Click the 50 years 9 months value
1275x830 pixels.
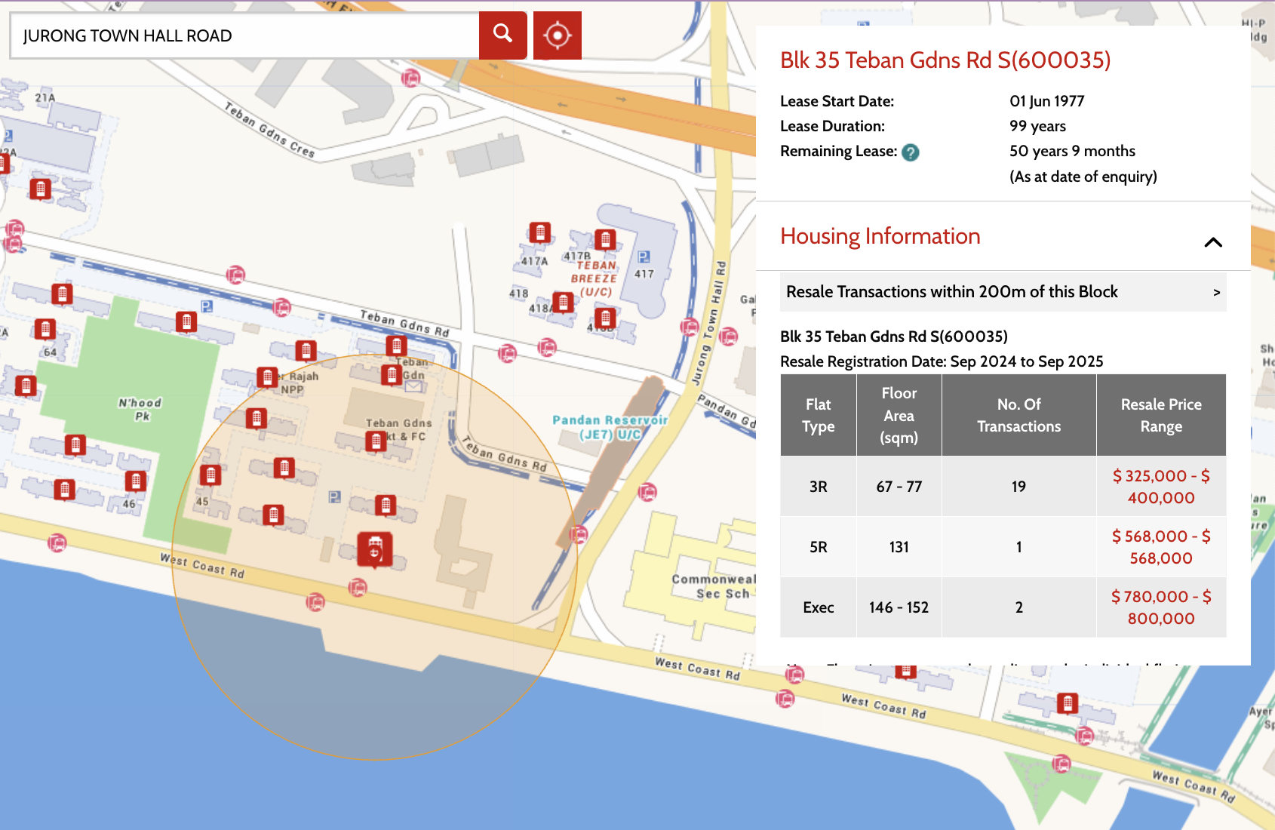(1072, 151)
